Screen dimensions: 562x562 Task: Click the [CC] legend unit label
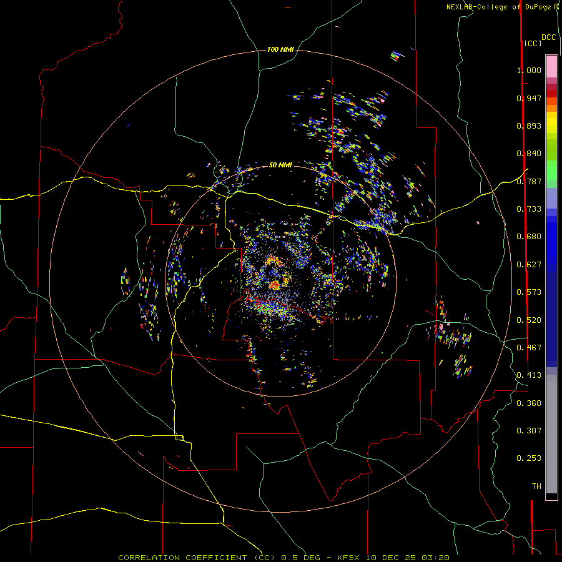[533, 43]
